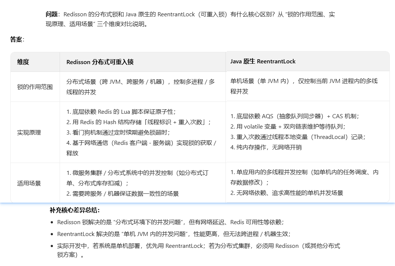Image resolution: width=395 pixels, height=266 pixels.
Task: Click the line 基于网络通信（Redis 客户端 - 服务端）
Action: [x=141, y=148]
